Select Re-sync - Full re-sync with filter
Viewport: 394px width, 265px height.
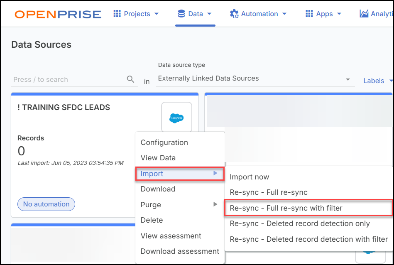pos(308,208)
